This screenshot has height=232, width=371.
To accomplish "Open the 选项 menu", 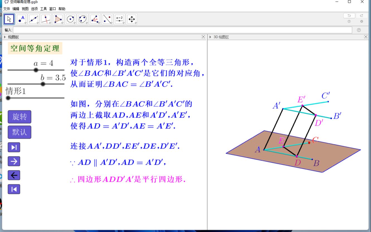I will pyautogui.click(x=34, y=9).
